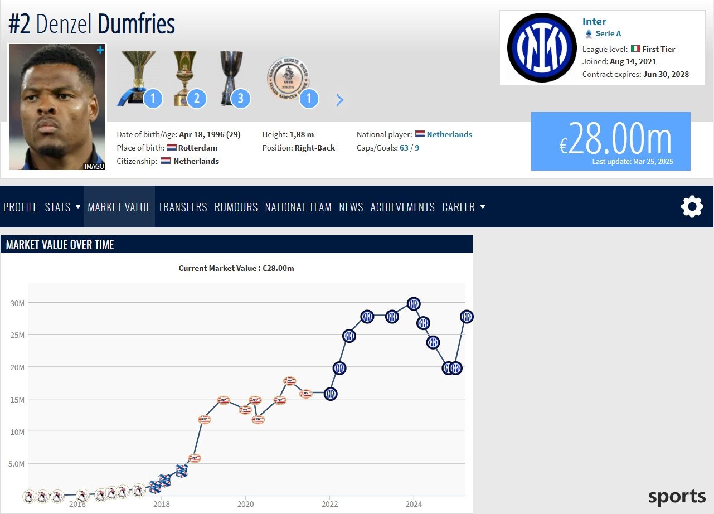Open Denzel Dumfries player portrait photo
The height and width of the screenshot is (514, 714).
57,107
